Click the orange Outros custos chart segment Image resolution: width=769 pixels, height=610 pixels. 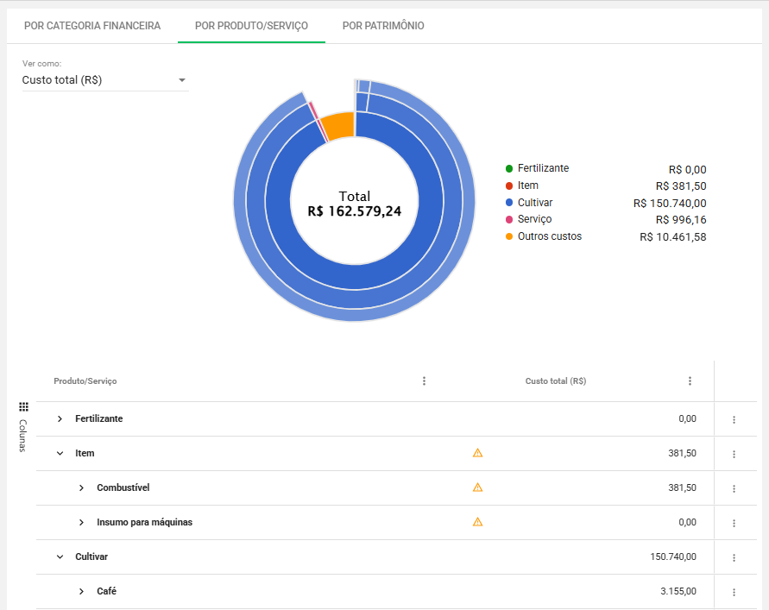[x=338, y=126]
